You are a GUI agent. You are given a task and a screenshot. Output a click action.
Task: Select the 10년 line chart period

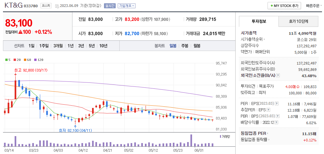point(103,46)
